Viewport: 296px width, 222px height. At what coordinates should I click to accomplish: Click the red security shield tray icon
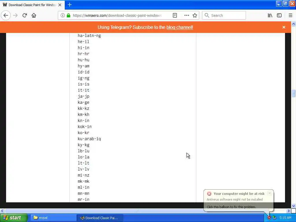(x=269, y=218)
